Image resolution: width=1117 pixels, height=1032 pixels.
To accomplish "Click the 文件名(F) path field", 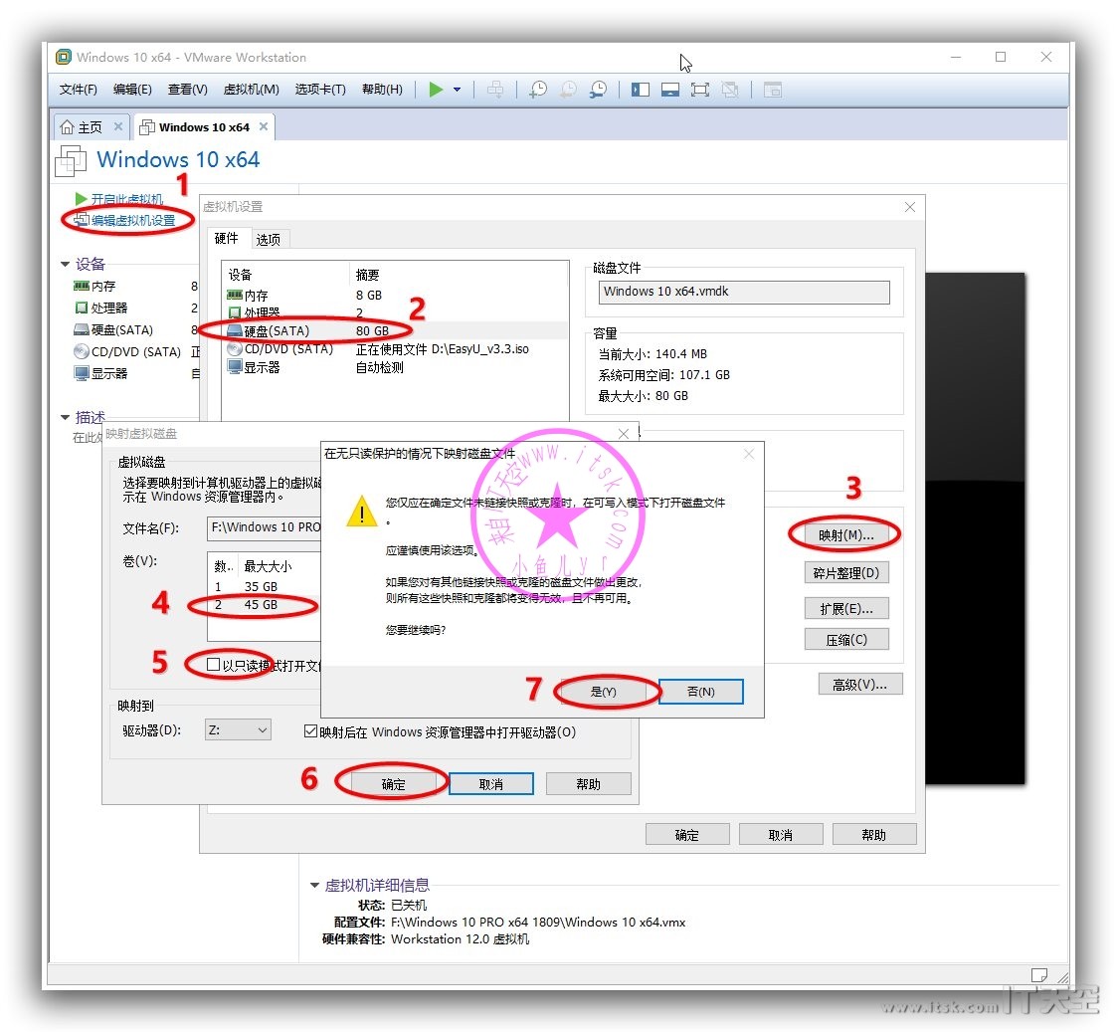I will tap(265, 527).
